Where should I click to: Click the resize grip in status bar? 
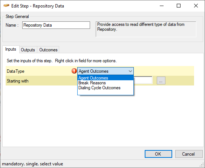pos(202,165)
